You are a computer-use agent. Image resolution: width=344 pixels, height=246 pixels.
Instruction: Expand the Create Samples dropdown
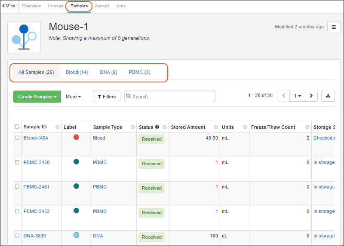tap(37, 97)
